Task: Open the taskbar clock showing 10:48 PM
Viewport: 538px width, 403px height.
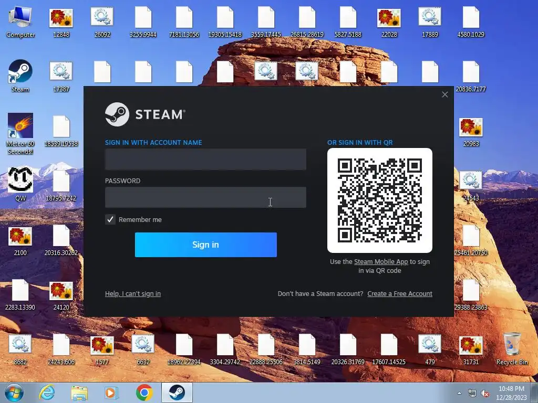Action: coord(511,393)
